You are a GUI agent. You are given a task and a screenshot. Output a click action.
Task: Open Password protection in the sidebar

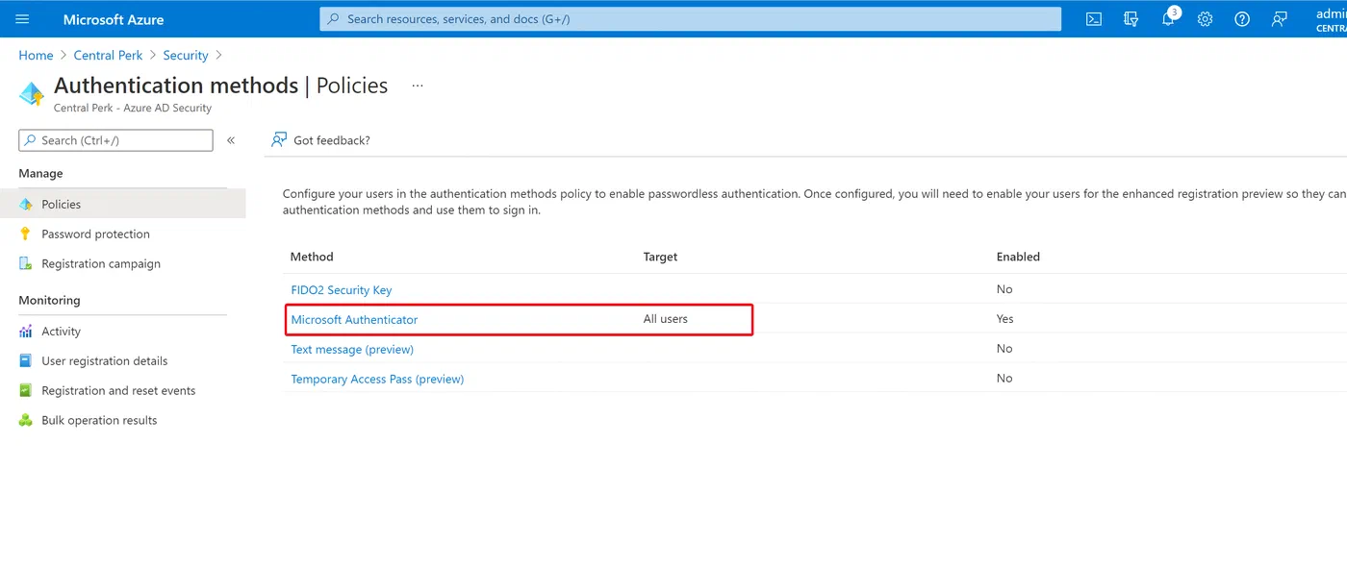point(95,234)
